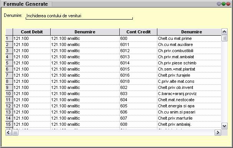Click the gray window button

[x=219, y=4]
